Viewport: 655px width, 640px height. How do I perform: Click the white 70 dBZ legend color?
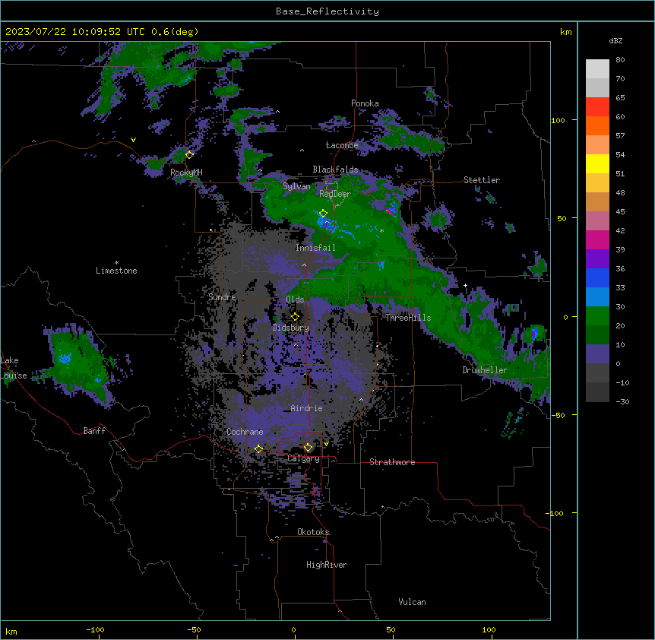597,69
